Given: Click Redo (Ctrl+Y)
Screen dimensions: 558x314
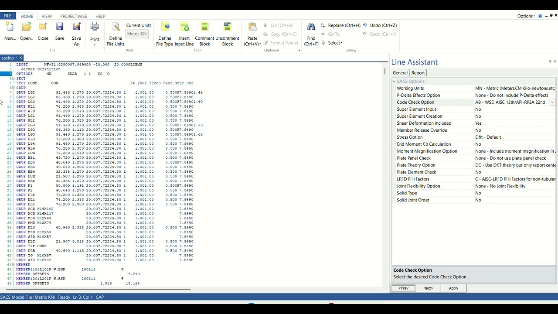Looking at the screenshot, I should coord(380,34).
